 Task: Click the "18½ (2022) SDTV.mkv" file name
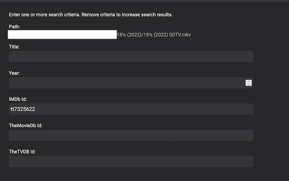tap(170, 35)
